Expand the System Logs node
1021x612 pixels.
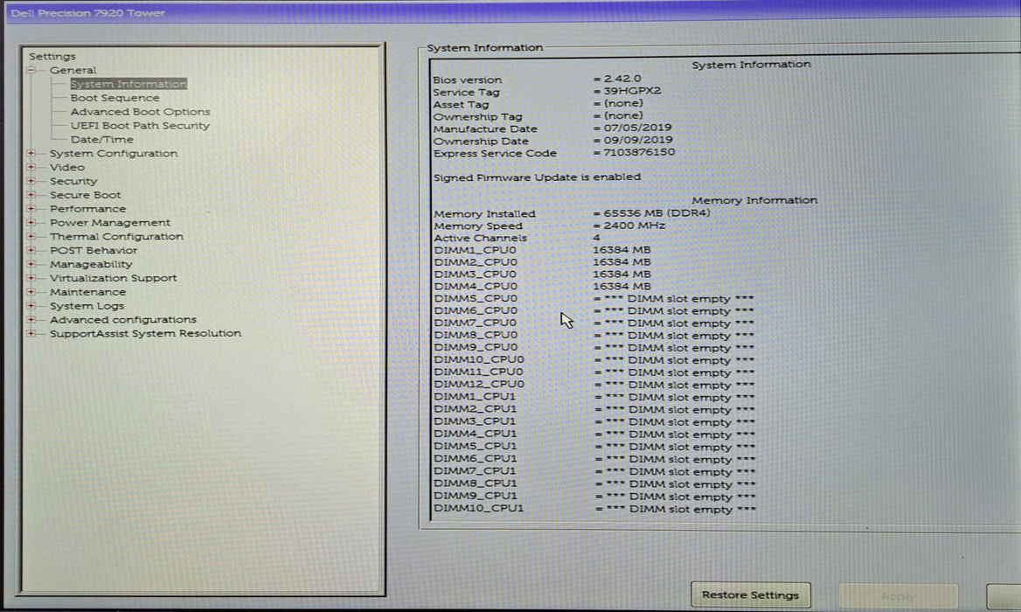[x=31, y=305]
